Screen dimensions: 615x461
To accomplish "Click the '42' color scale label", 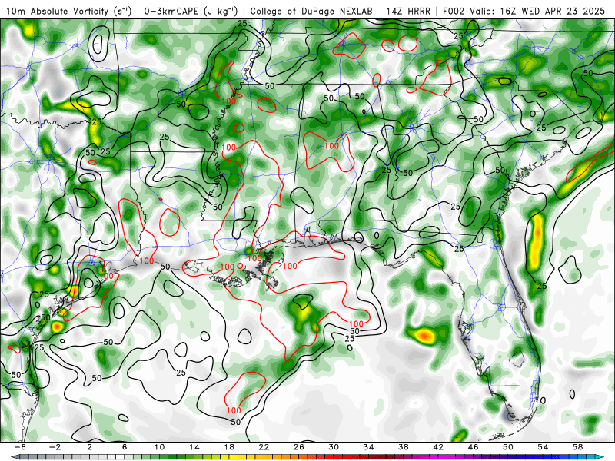I will pos(438,447).
